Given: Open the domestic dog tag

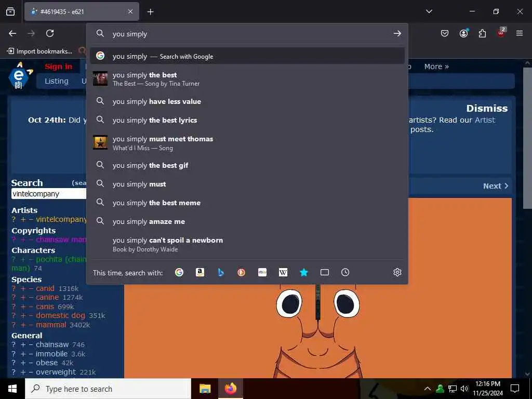Looking at the screenshot, I should point(60,315).
